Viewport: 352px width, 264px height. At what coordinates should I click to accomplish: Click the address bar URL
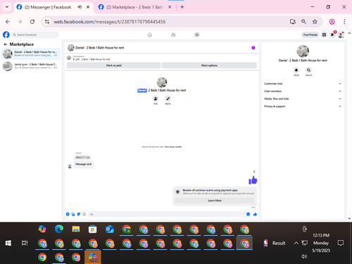(x=110, y=22)
